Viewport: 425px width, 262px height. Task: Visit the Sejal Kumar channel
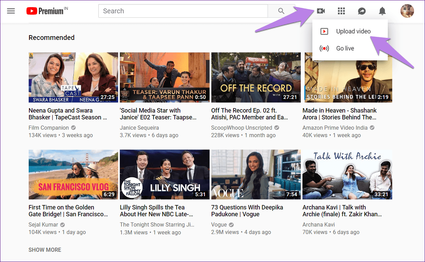(43, 224)
